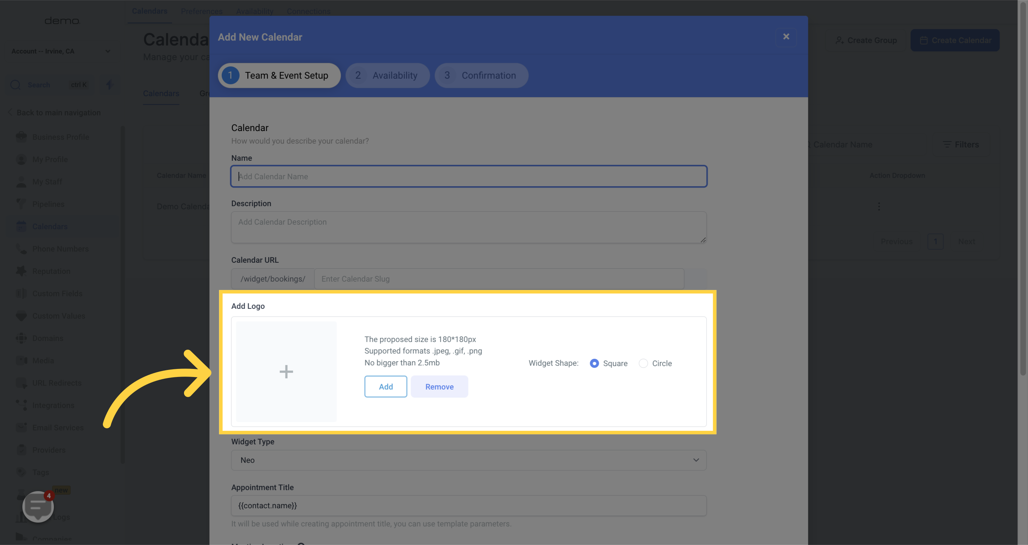Expand the Widget Type Neo dropdown
The width and height of the screenshot is (1028, 545).
468,460
